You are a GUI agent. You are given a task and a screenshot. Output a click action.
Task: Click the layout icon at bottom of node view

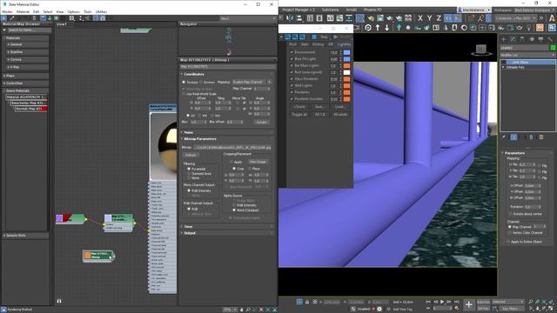[x=59, y=301]
